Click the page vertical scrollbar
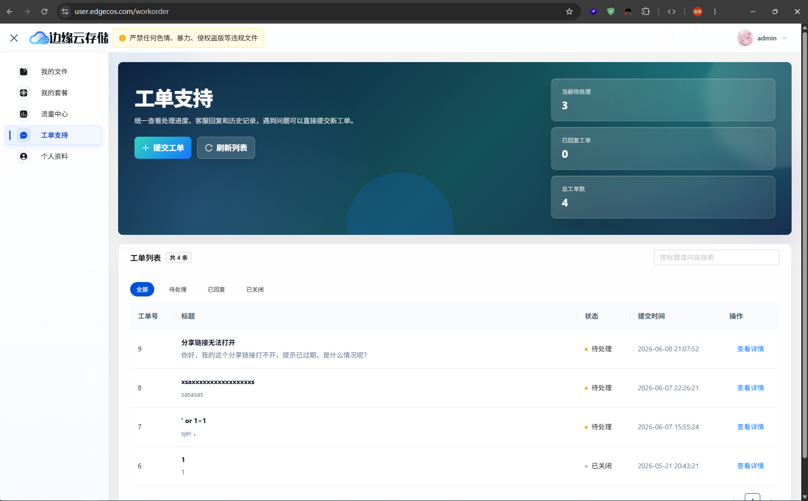This screenshot has width=808, height=501. click(804, 245)
